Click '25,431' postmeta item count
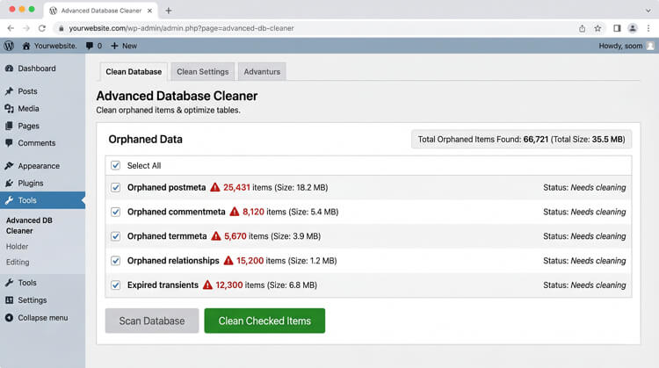 click(x=236, y=187)
